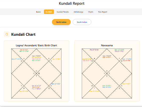Click the Ket entry in Lagna chart
Viewport: 142px width, 107px height.
tap(36, 87)
